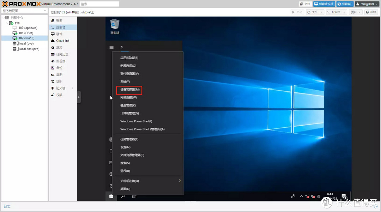Viewport: 381px width, 212px height.
Task: Open root@pam user dropdown
Action: pos(367,4)
